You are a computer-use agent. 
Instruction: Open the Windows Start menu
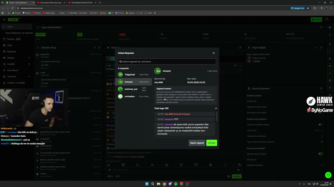pos(147,184)
